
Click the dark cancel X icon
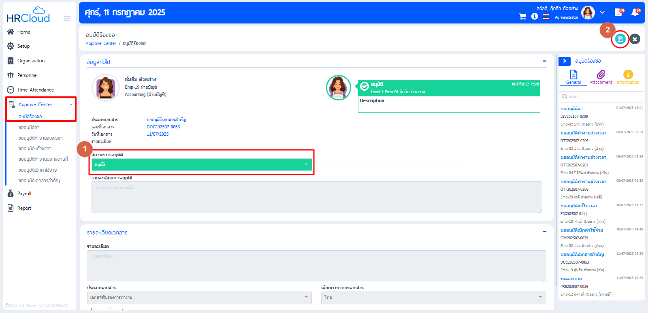click(x=635, y=39)
